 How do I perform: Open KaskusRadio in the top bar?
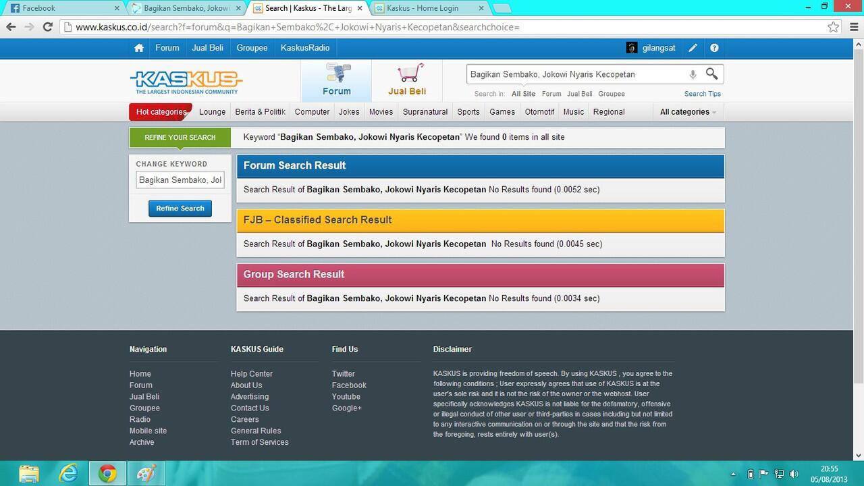tap(305, 48)
